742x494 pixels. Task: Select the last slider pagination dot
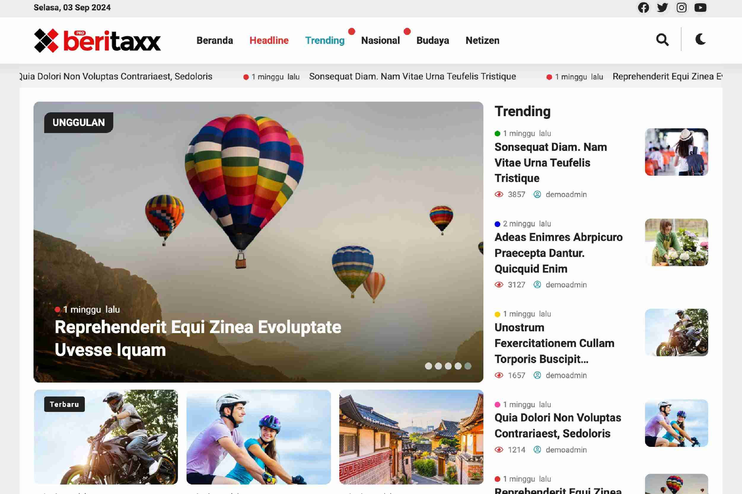point(468,366)
